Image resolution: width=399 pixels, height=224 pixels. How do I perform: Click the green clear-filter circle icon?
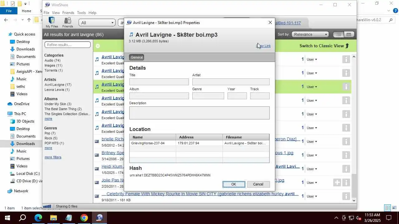click(98, 46)
